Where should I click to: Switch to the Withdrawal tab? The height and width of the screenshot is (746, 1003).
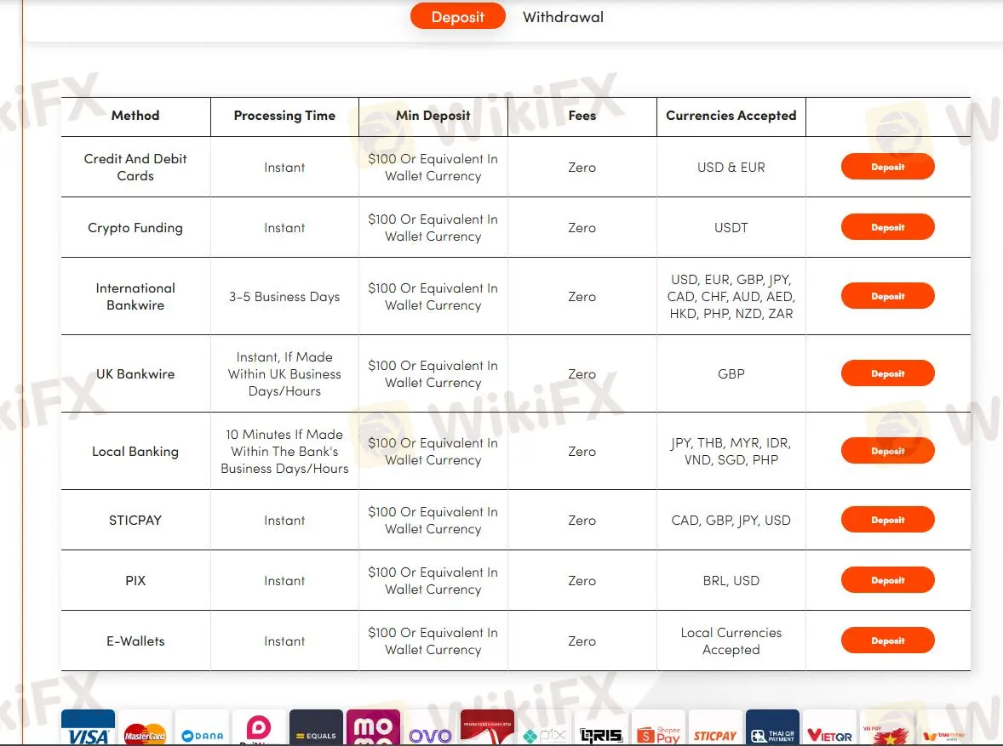(563, 16)
